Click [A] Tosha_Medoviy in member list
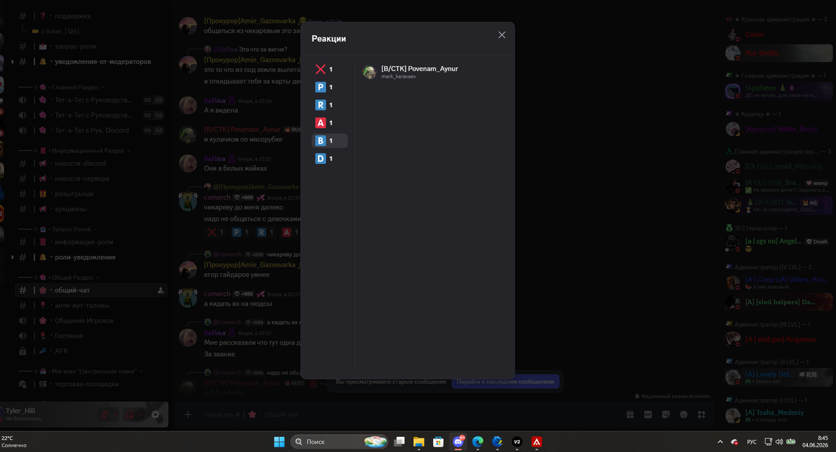The image size is (836, 452). point(777,415)
